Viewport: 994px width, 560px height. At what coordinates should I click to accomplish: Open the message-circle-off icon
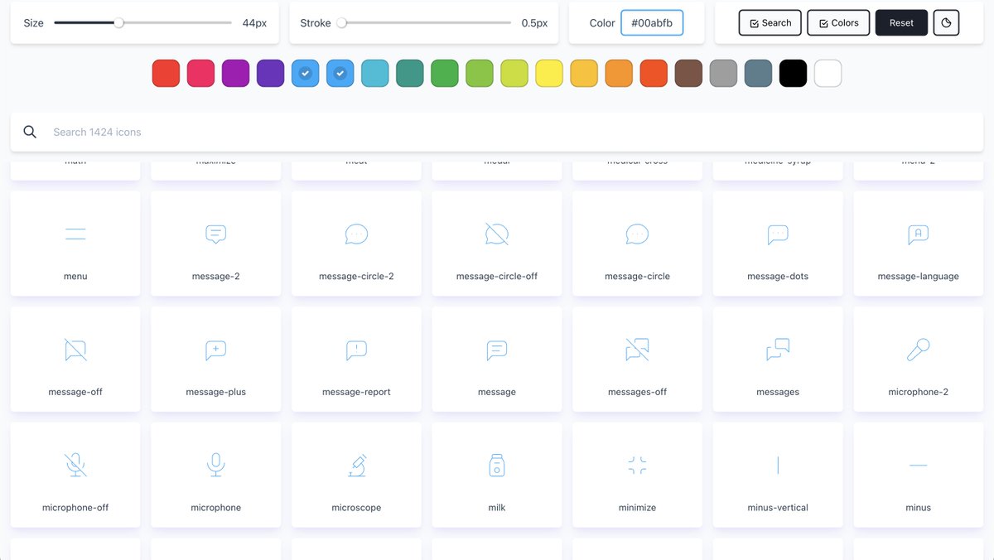pos(496,243)
